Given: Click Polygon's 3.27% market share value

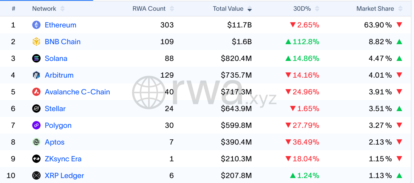Looking at the screenshot, I should point(380,125).
